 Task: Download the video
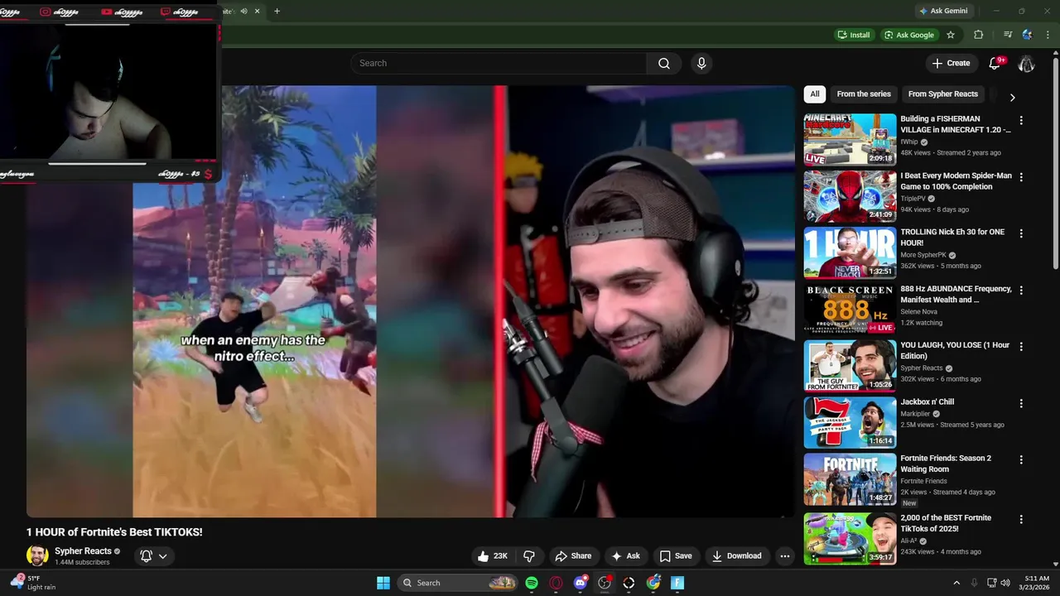coord(736,556)
